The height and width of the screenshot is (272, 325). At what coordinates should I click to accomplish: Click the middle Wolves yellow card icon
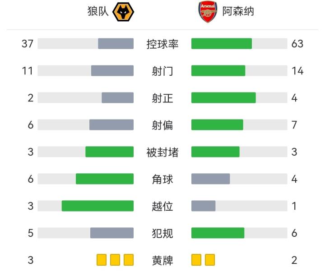coord(115,260)
